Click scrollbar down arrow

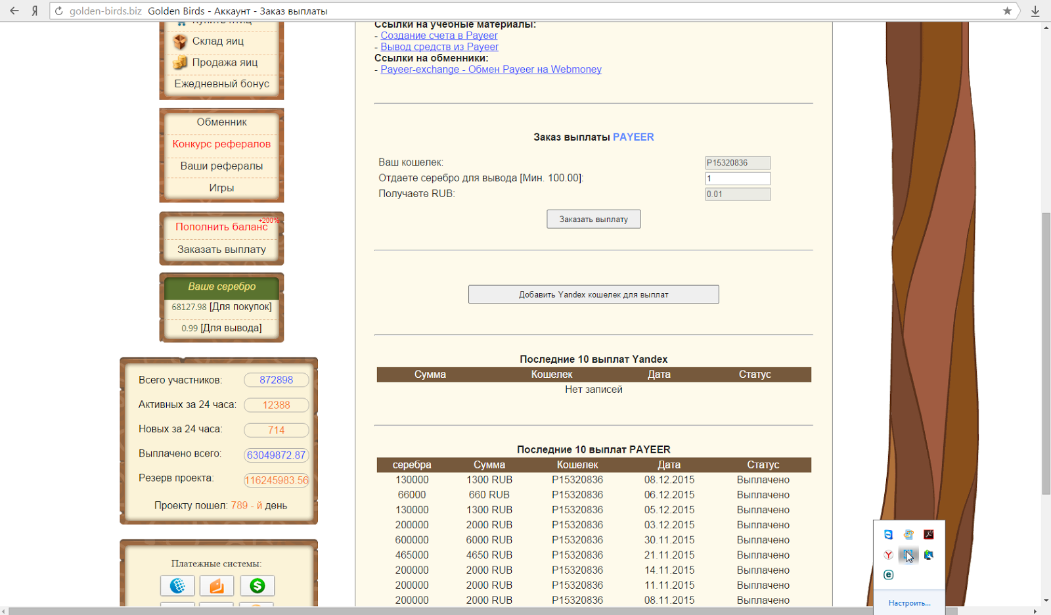[1046, 601]
